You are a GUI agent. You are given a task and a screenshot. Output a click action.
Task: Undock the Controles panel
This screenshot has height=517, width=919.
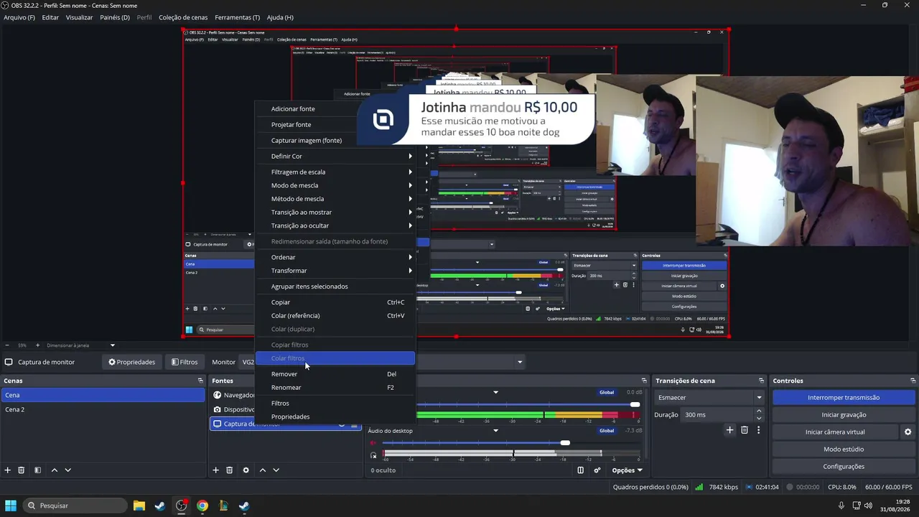point(913,381)
